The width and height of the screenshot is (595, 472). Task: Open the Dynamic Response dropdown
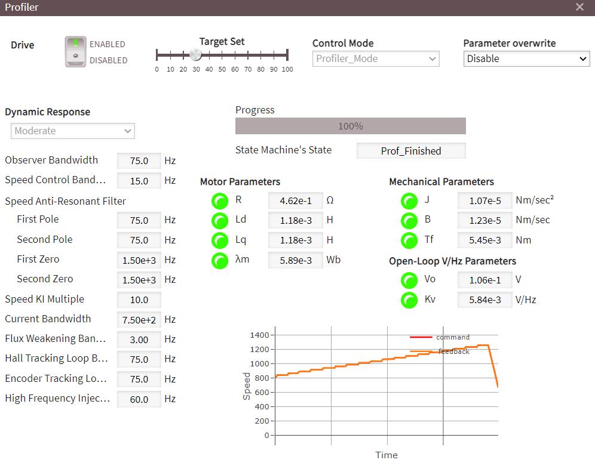(73, 131)
